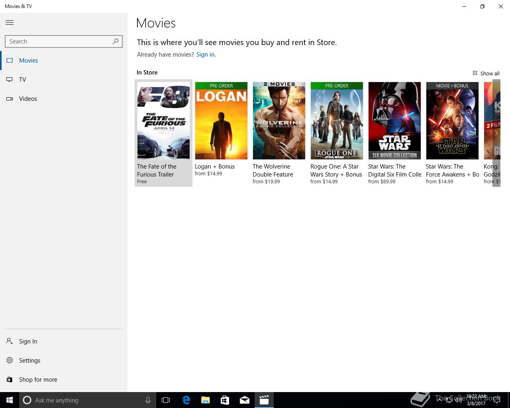Launch Microsoft Edge from the taskbar
Screen dimensions: 510x408
pyautogui.click(x=186, y=400)
